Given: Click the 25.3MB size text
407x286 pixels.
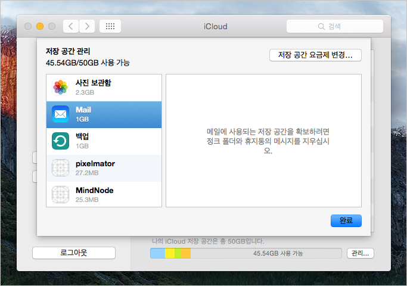Looking at the screenshot, I should tap(87, 200).
